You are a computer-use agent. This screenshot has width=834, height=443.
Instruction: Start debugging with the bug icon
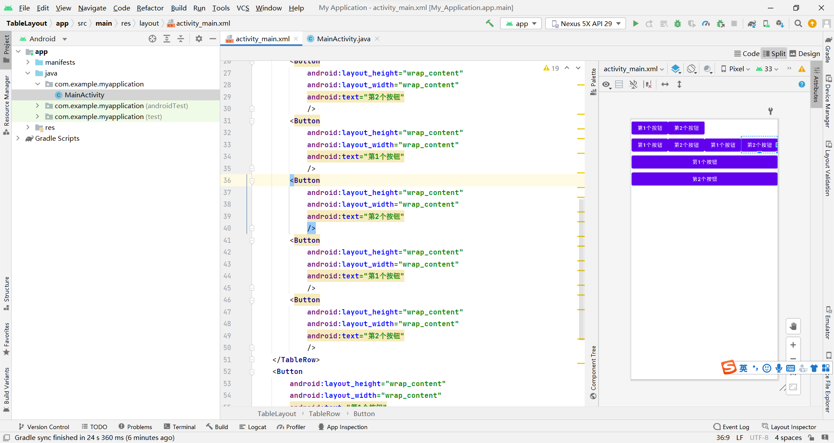point(678,23)
